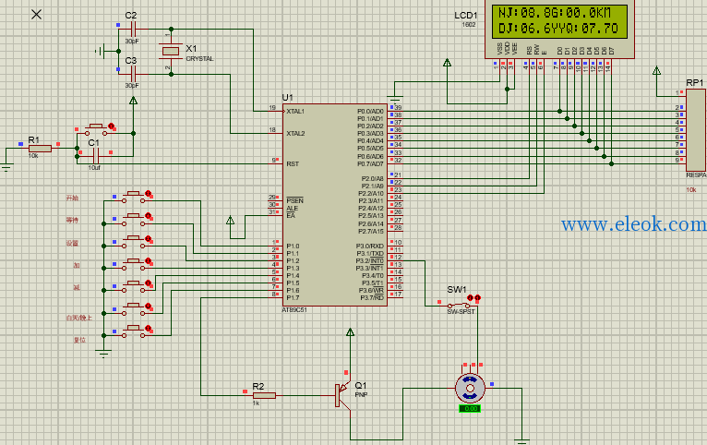
Task: Click the 开始 push button symbol
Action: tap(134, 197)
